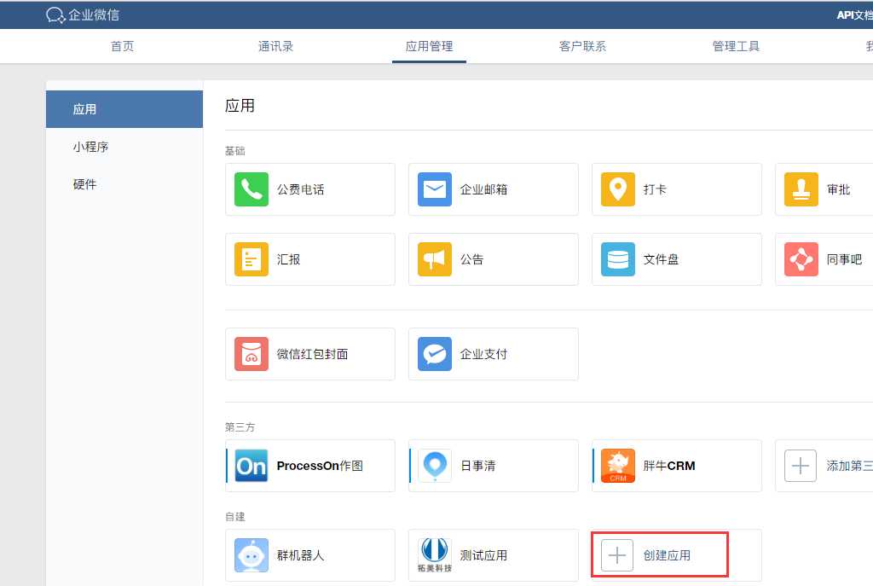The image size is (873, 586).
Task: Click the 群机器人 app name
Action: click(301, 555)
